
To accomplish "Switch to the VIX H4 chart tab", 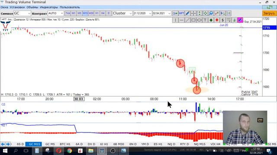I will 216,144.
